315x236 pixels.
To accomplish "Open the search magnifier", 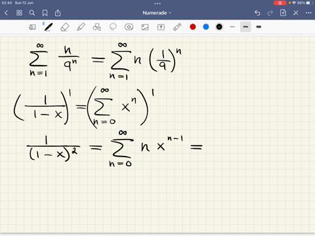I will (x=32, y=13).
